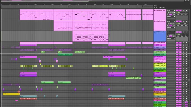The width and height of the screenshot is (191, 107).
Task: Solo track 35 RKU_ALEP
Action: 183,78
